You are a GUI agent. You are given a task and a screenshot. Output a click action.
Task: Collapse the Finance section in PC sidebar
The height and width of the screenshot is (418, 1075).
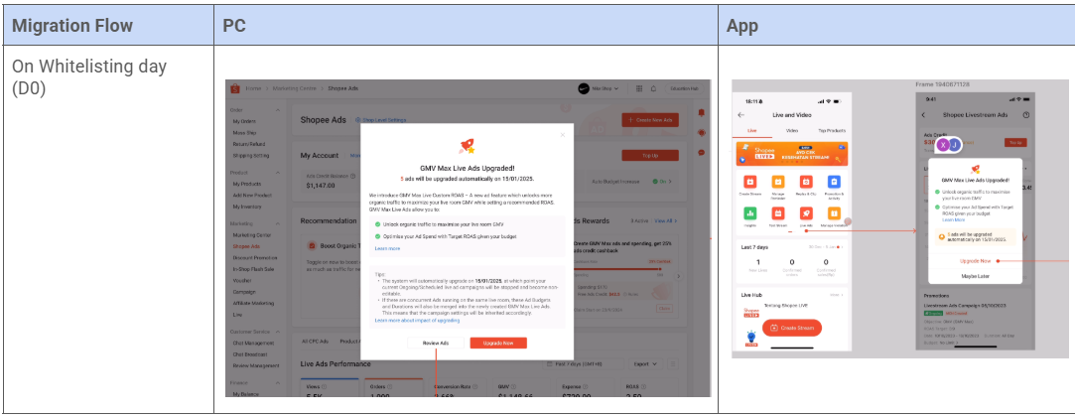pos(278,382)
